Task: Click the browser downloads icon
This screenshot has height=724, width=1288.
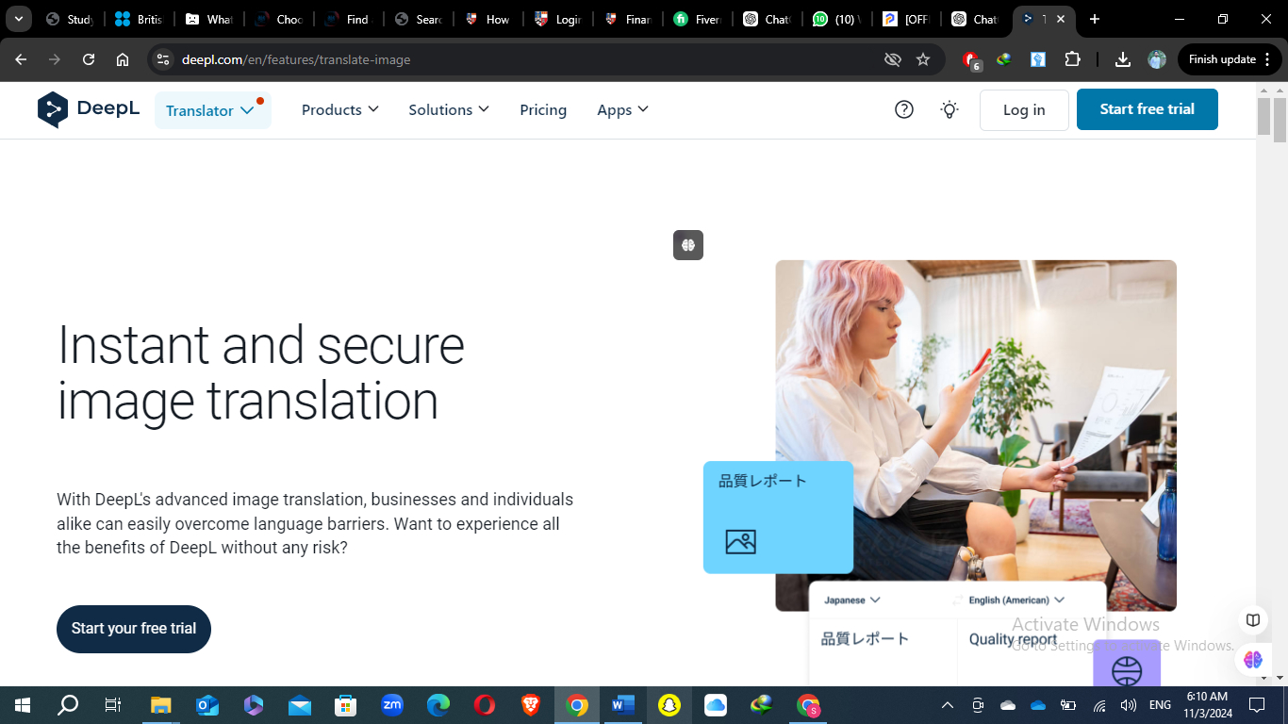Action: [x=1122, y=59]
